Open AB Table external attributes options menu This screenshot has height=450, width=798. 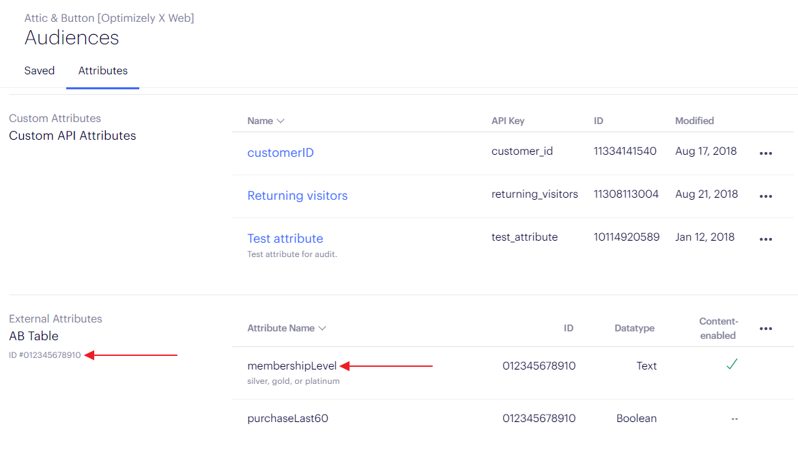point(765,329)
